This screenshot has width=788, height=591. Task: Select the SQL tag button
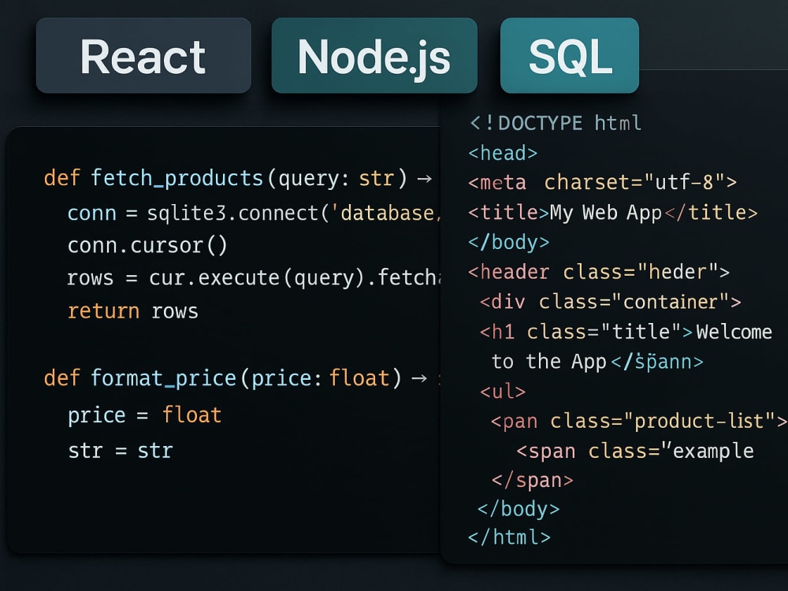[570, 55]
